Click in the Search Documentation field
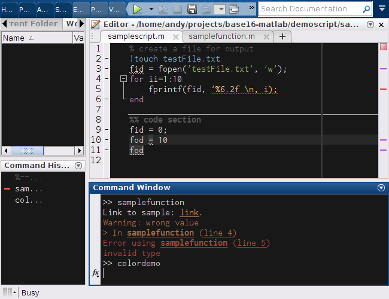389x299 pixels. [x=310, y=9]
